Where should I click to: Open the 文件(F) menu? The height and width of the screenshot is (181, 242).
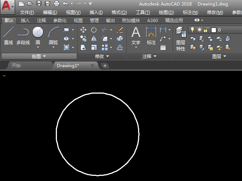tap(27, 12)
